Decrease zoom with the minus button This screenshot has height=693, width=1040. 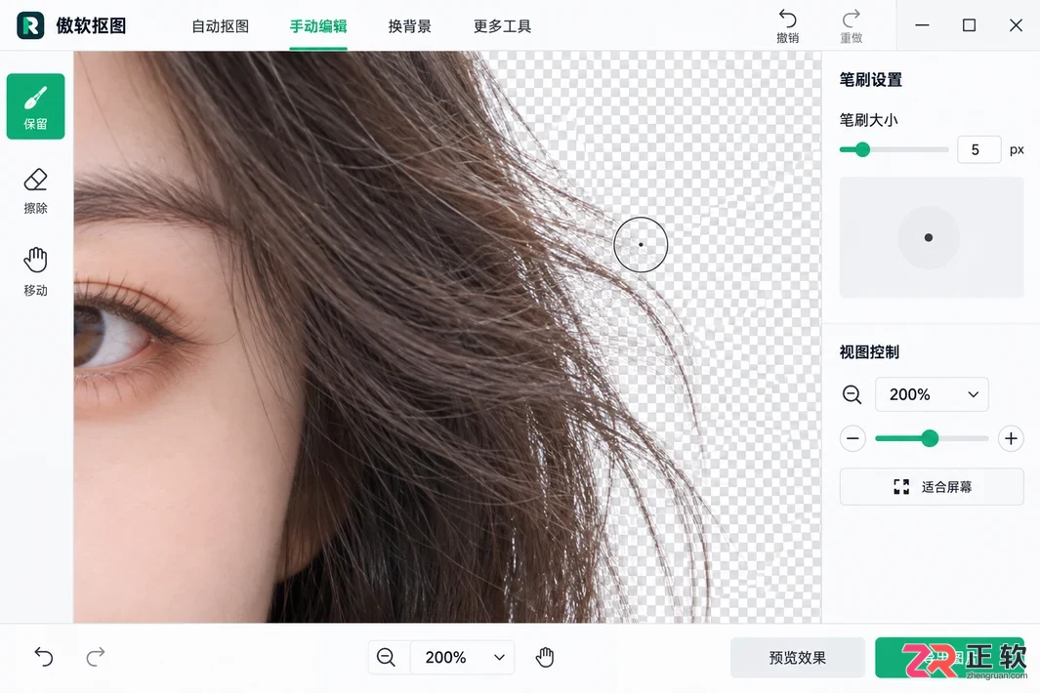(853, 438)
